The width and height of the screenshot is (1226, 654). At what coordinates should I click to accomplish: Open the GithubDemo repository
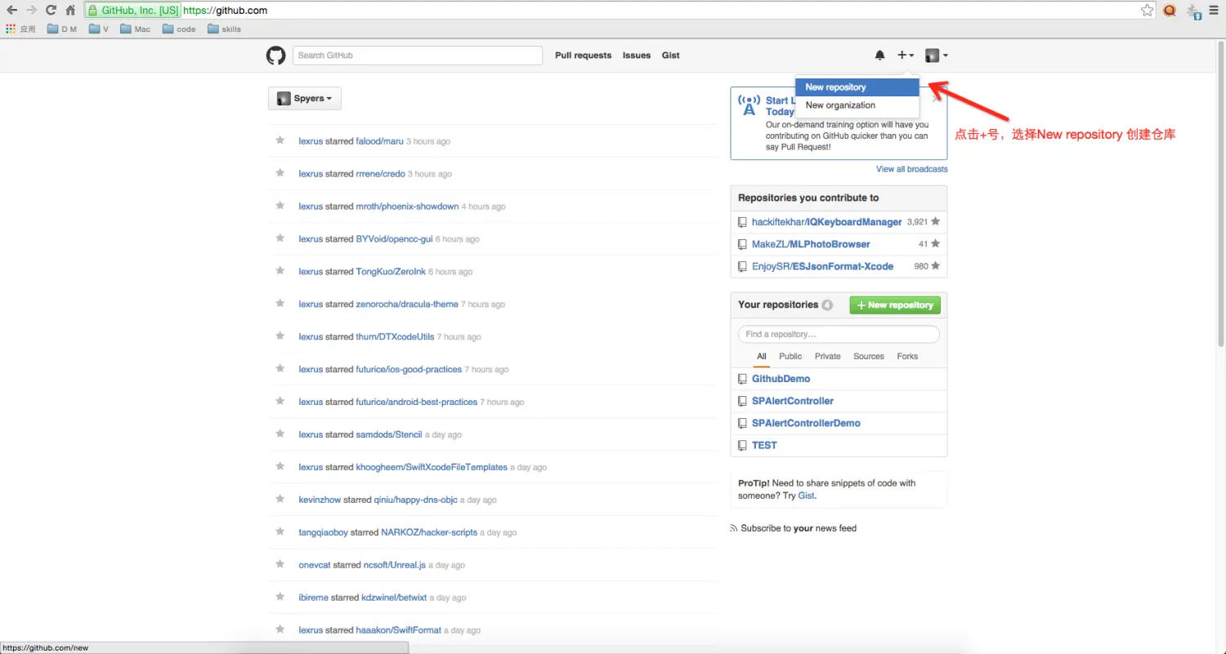[781, 379]
